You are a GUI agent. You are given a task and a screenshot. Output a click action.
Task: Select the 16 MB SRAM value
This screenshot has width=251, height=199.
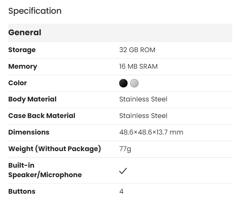[139, 67]
